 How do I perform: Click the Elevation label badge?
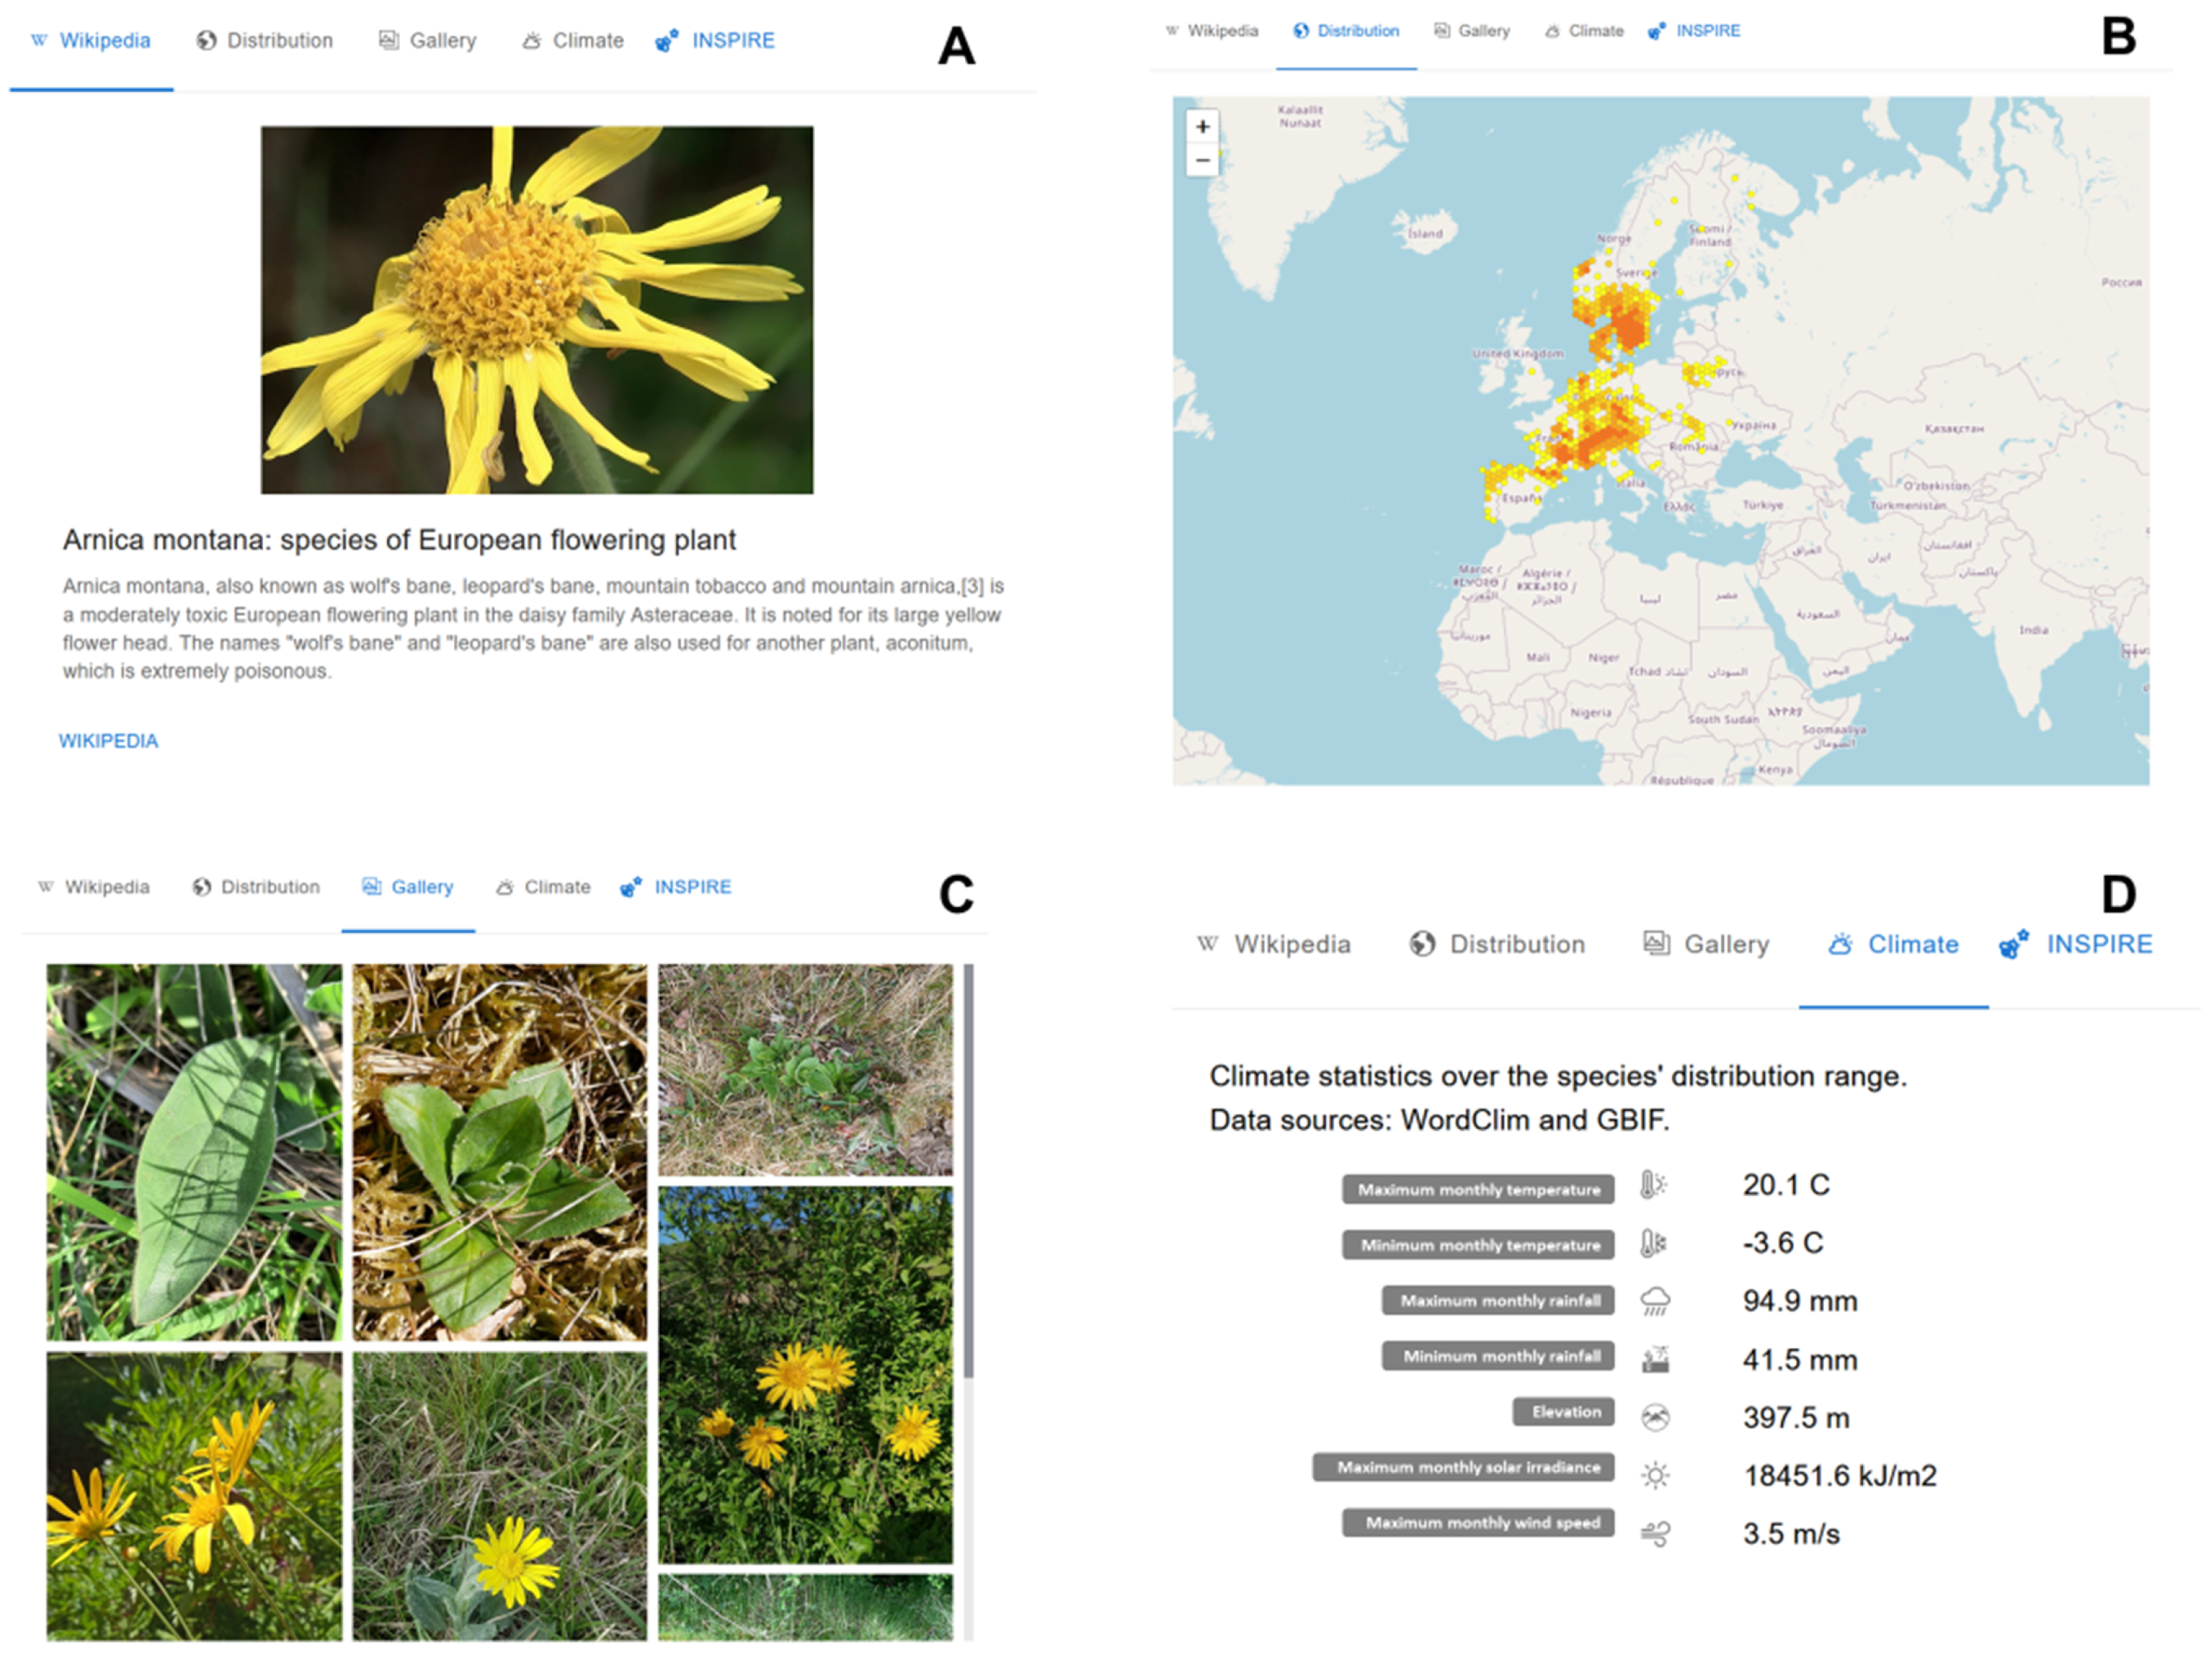click(1564, 1411)
